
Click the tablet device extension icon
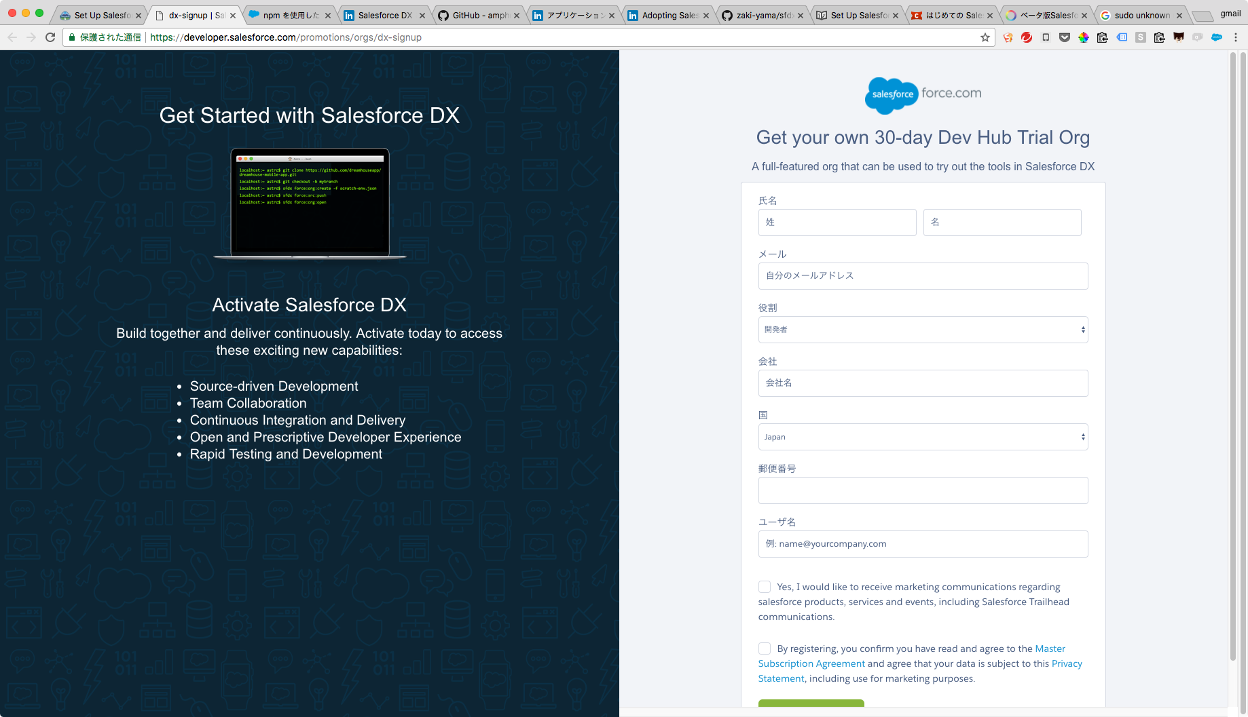coord(1046,37)
